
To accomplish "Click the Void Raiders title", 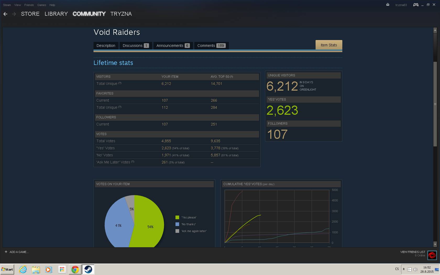I will [x=117, y=32].
